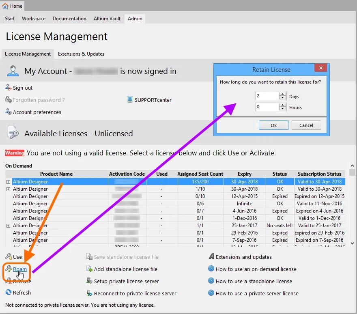Decrease the Hours value in Retain License
Image resolution: width=357 pixels, height=314 pixels.
(282, 108)
